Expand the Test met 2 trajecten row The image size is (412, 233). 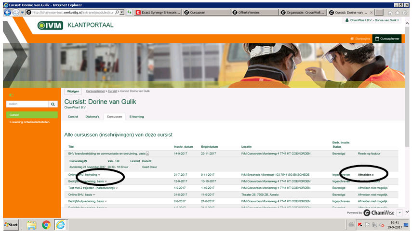tap(117, 188)
